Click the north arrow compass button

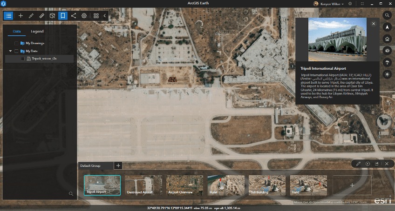click(x=387, y=27)
